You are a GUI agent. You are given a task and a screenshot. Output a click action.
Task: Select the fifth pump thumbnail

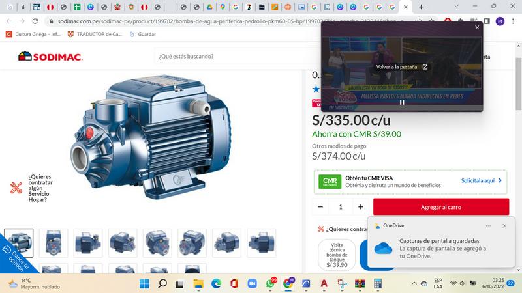(157, 243)
